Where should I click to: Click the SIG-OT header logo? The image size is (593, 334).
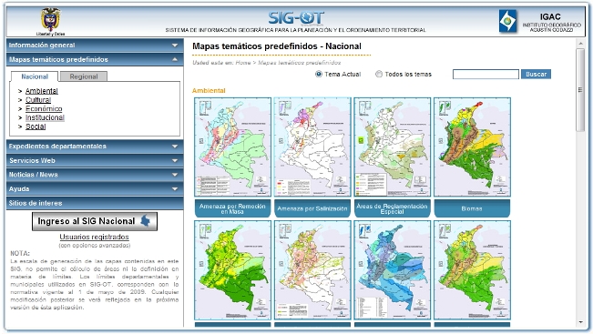296,17
